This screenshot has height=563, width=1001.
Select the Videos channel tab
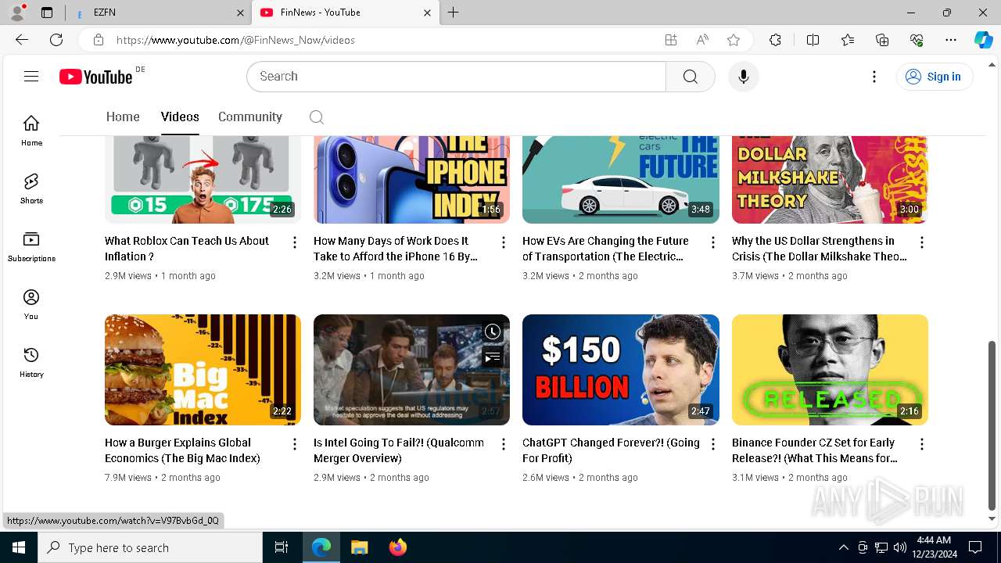(x=180, y=117)
